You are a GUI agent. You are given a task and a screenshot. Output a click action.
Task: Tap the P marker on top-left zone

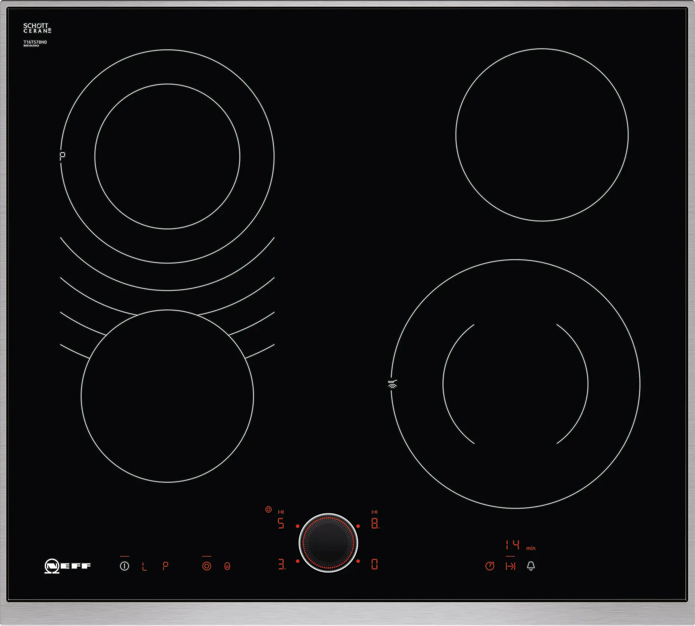62,156
